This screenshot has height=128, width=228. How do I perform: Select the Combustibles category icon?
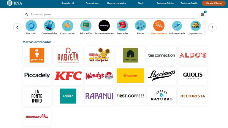tap(49, 26)
